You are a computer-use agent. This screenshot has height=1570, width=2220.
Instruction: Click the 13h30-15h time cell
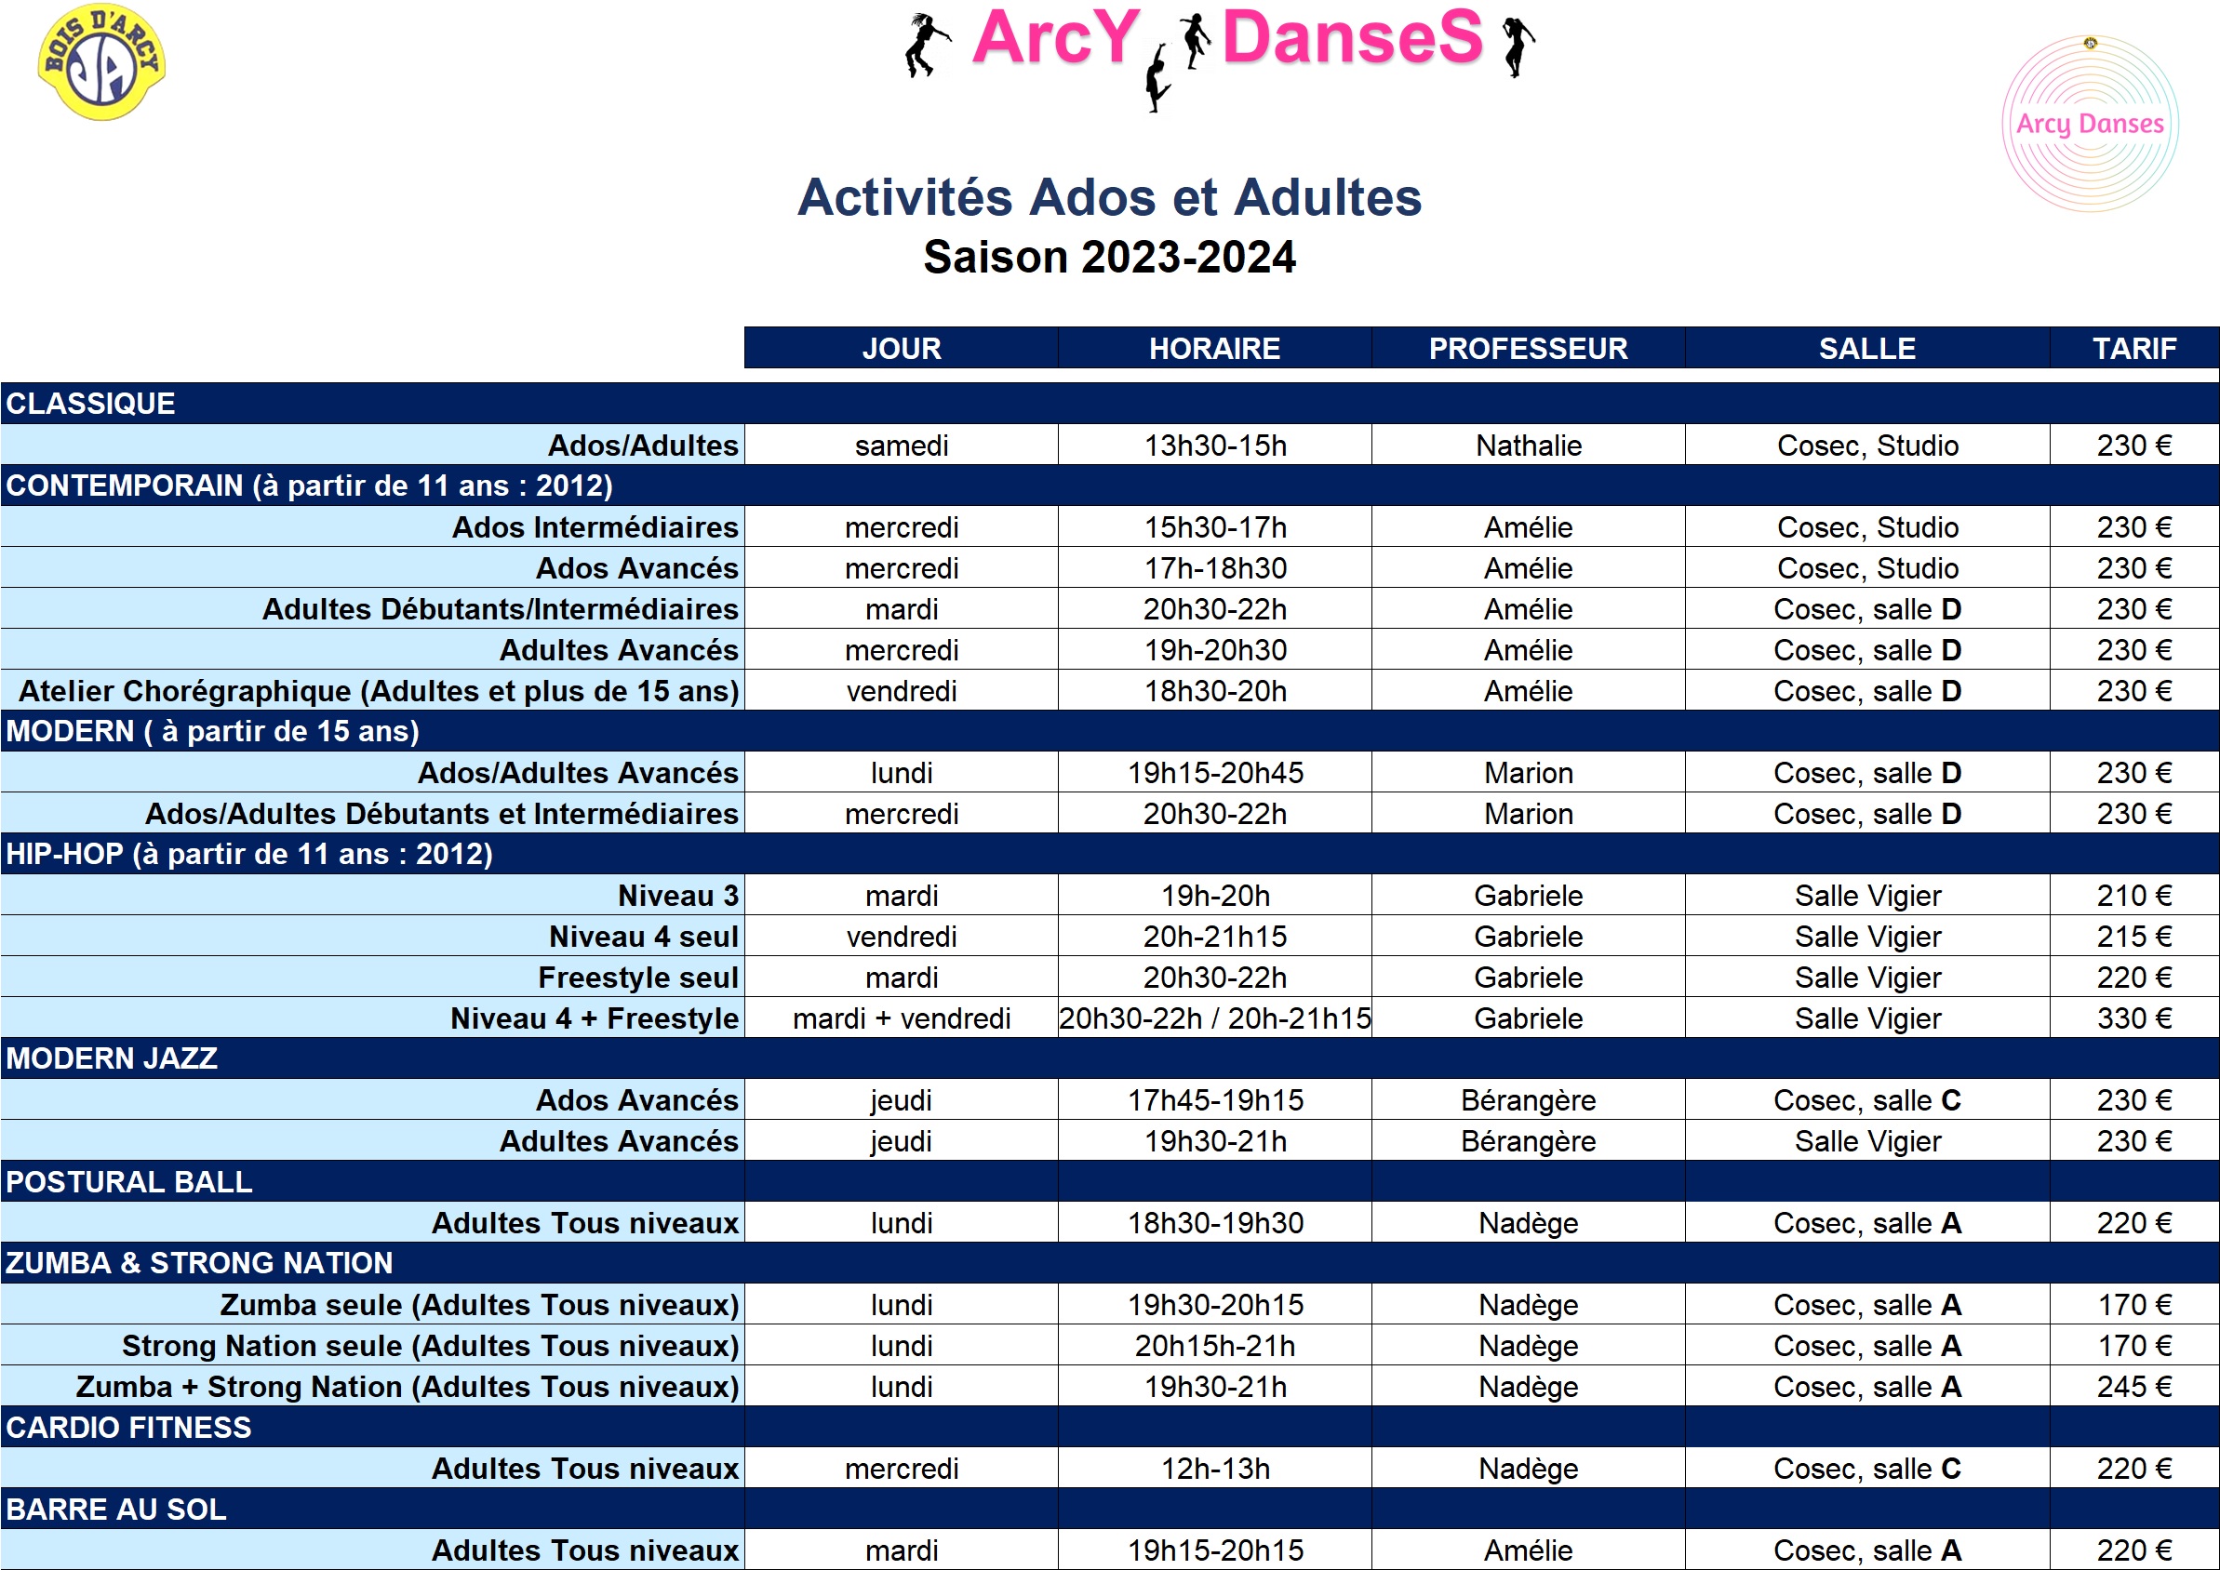click(x=1214, y=445)
